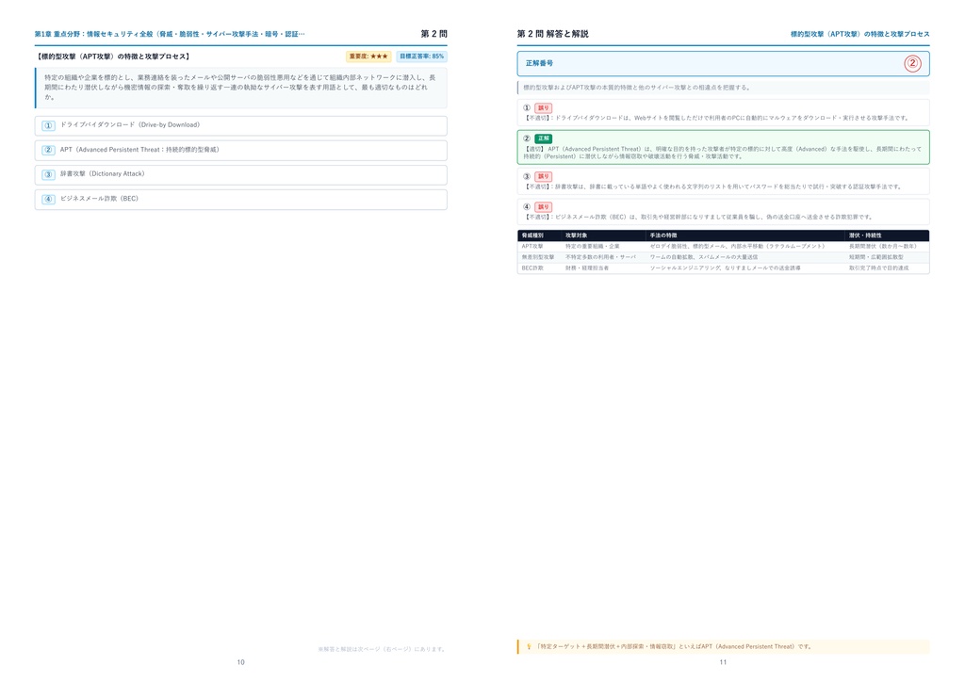Click the red 誤り badge for explanation ①
Viewport: 965px width, 682px height.
point(543,107)
